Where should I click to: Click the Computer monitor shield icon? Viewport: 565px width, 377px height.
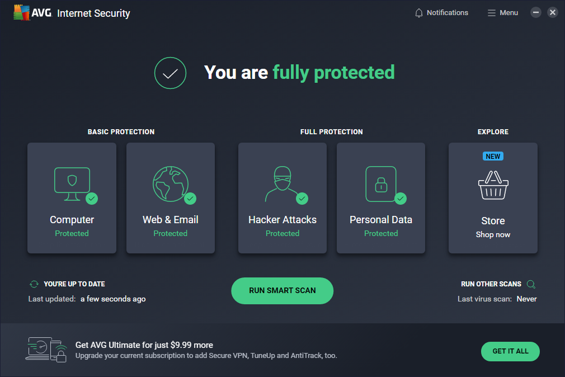click(x=72, y=183)
